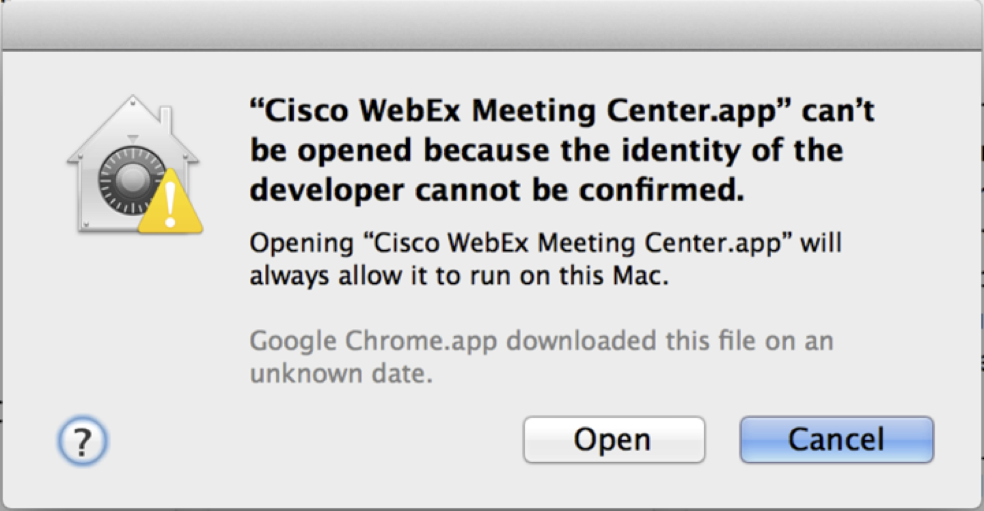Image resolution: width=984 pixels, height=511 pixels.
Task: Click the phrase developer cannot be confirmed
Action: (499, 190)
